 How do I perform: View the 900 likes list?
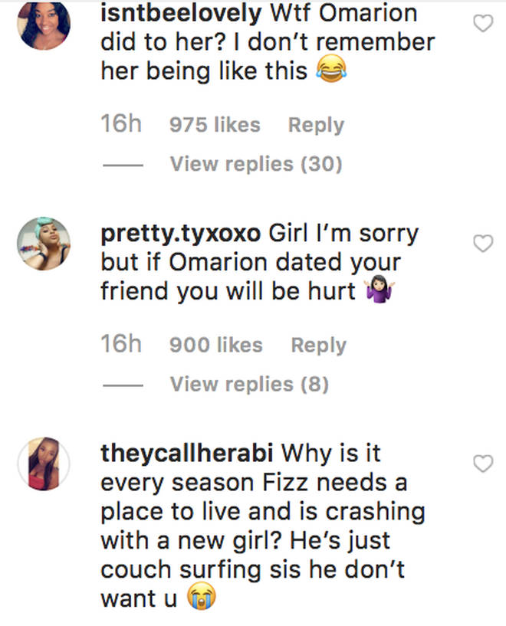coord(215,346)
